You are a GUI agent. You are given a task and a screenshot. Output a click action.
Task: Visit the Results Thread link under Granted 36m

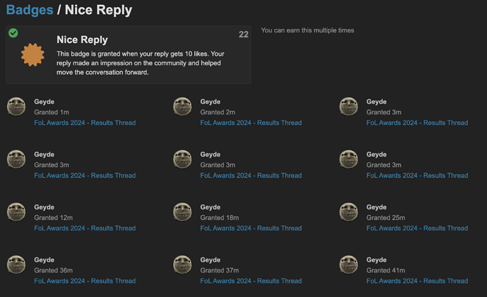click(x=85, y=281)
